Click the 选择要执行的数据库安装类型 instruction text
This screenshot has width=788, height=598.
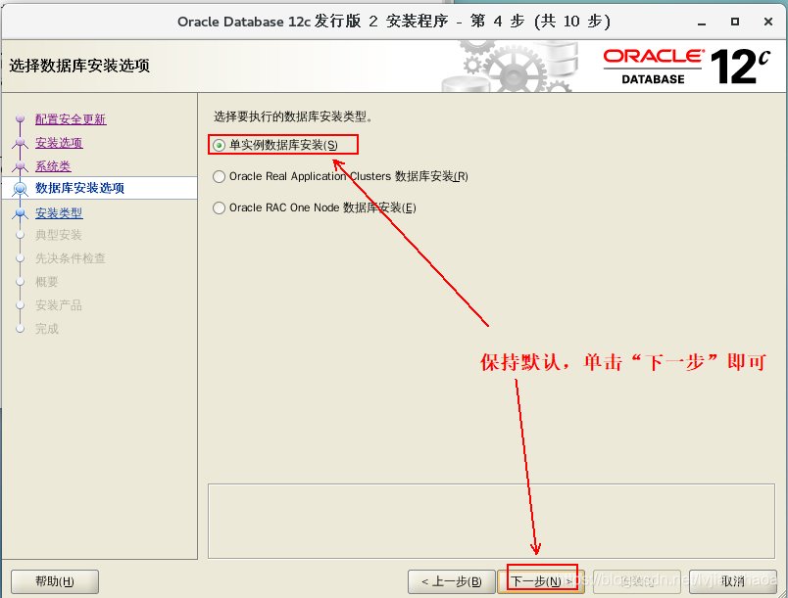[x=293, y=116]
